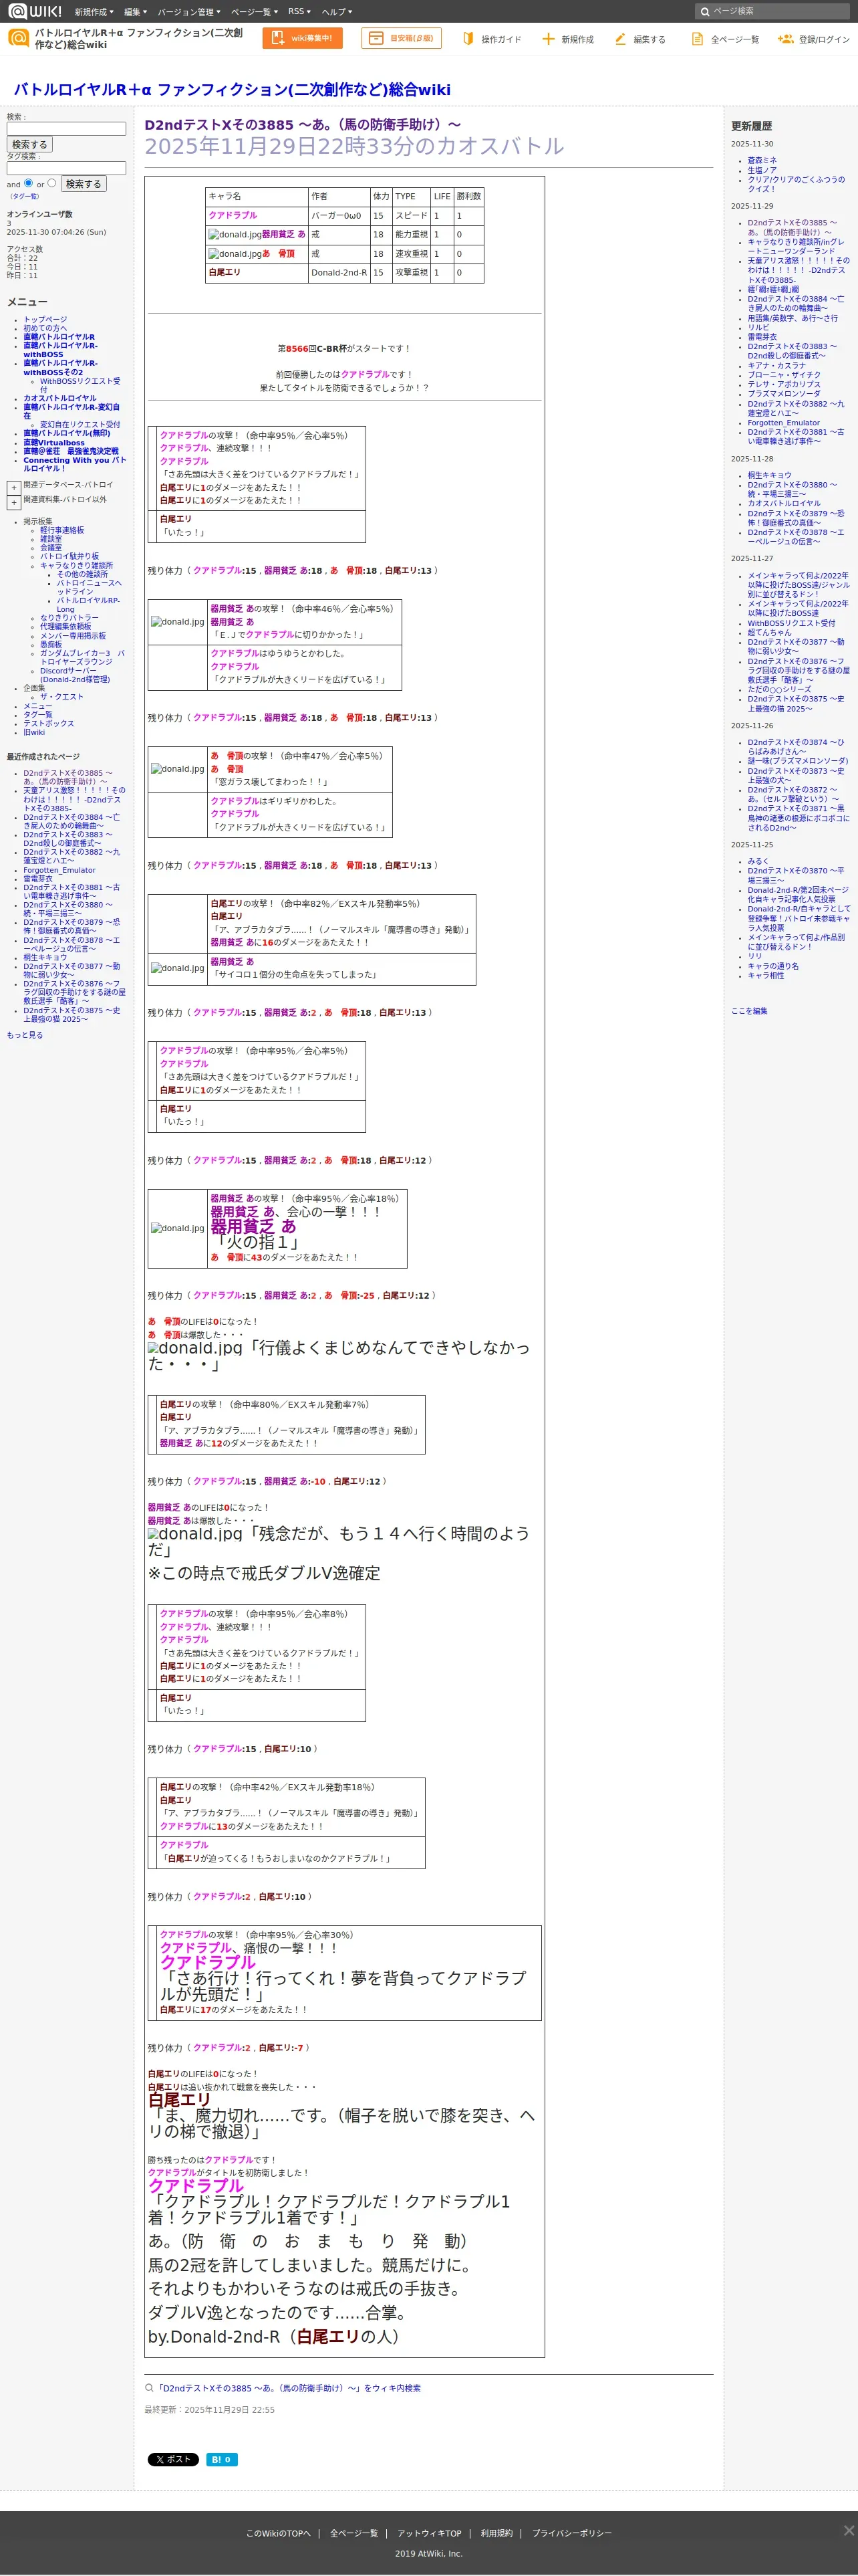
Task: Click 検索する button beside and/or radios
Action: point(83,184)
